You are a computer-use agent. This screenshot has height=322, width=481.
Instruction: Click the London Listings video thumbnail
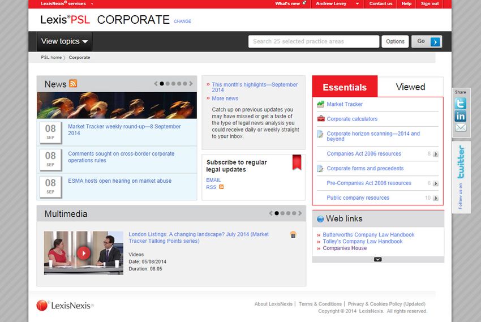(x=83, y=253)
